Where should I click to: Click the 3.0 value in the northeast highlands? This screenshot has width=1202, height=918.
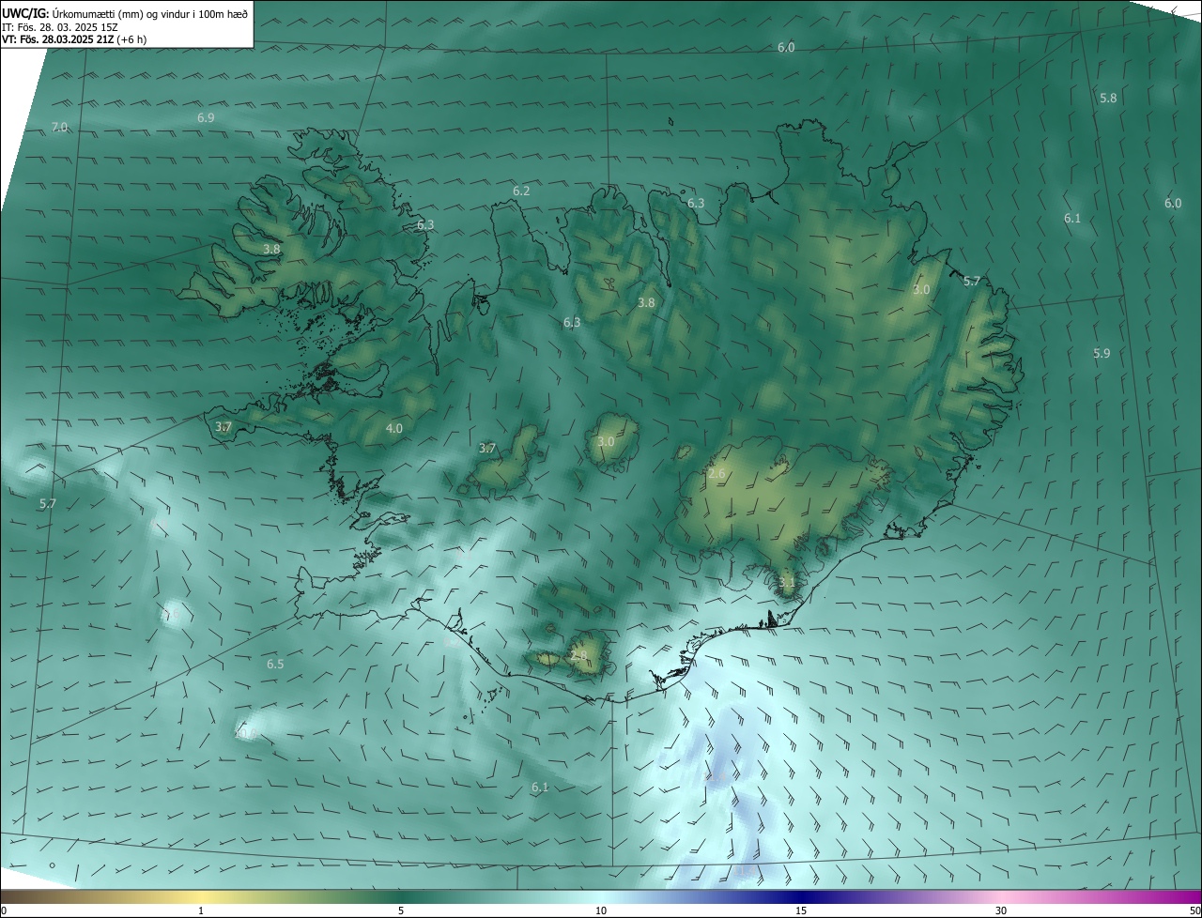921,290
